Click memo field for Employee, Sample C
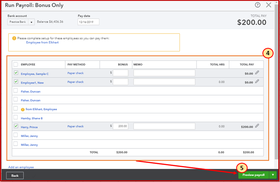 [164, 73]
